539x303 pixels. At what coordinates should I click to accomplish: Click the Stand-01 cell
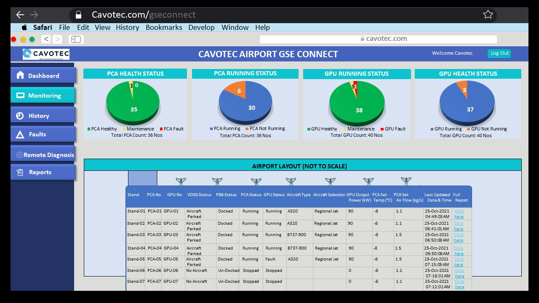[x=136, y=211]
